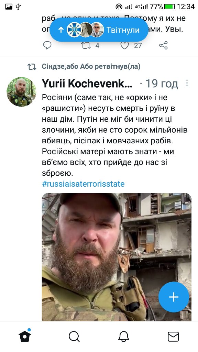
Task: Tap the compose new tweet plus button
Action: (x=174, y=297)
